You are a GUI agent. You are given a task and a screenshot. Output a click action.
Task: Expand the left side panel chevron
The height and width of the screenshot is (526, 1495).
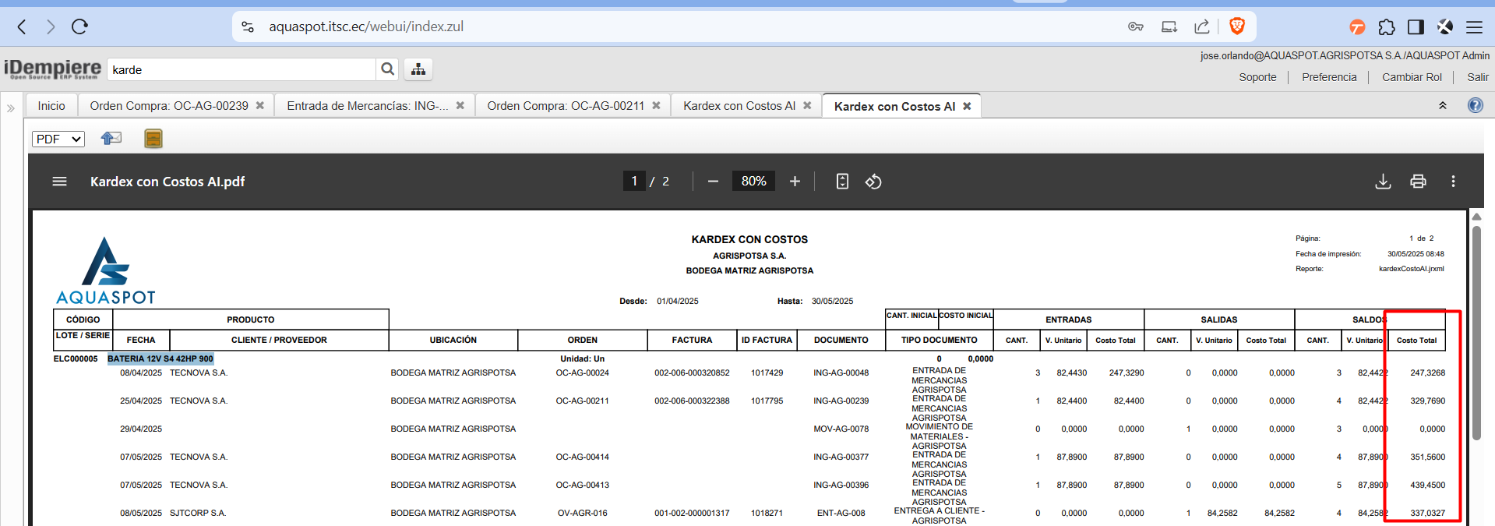tap(11, 108)
